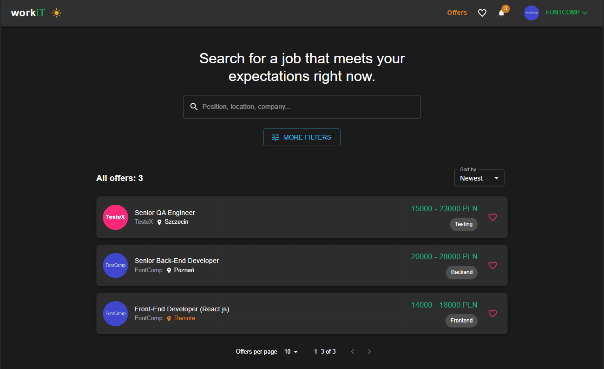Click the FontComp logo on Senior Back-End Developer
Image resolution: width=604 pixels, height=369 pixels.
115,265
